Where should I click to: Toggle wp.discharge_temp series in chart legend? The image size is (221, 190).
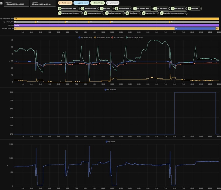(x=134, y=37)
